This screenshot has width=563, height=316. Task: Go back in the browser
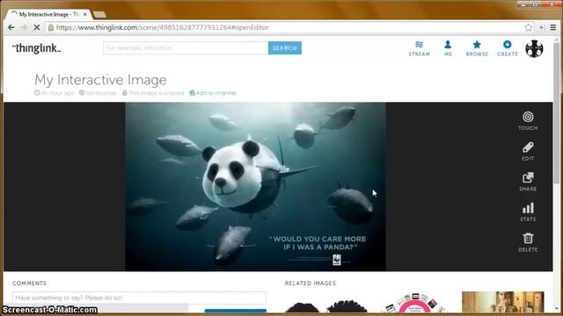pyautogui.click(x=11, y=27)
